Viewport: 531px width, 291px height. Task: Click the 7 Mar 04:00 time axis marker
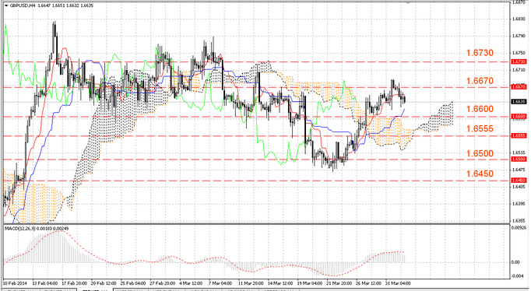220,283
